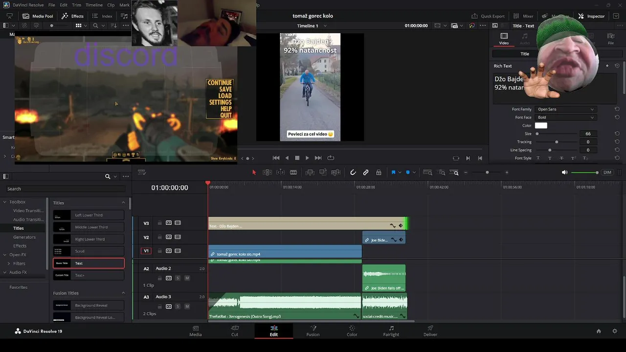The width and height of the screenshot is (626, 352).
Task: Reset the Font Family parameter
Action: pyautogui.click(x=617, y=109)
